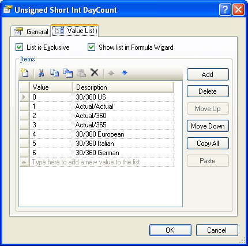Select the Value List tab

pyautogui.click(x=75, y=31)
